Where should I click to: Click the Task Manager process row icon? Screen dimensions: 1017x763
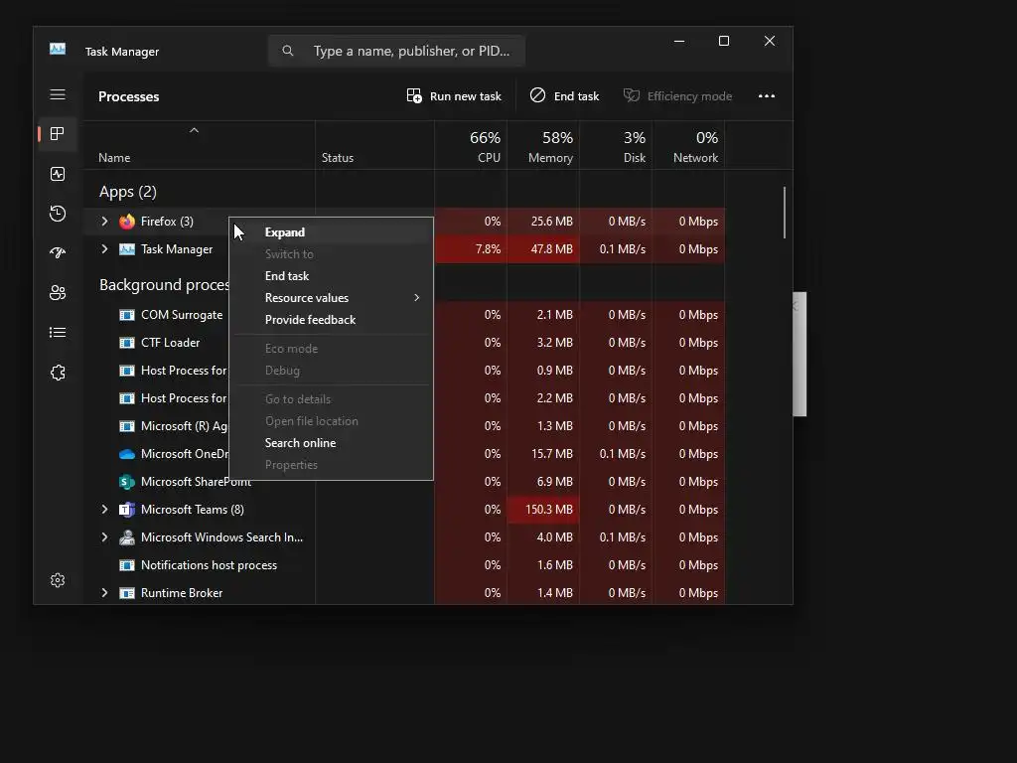[127, 249]
